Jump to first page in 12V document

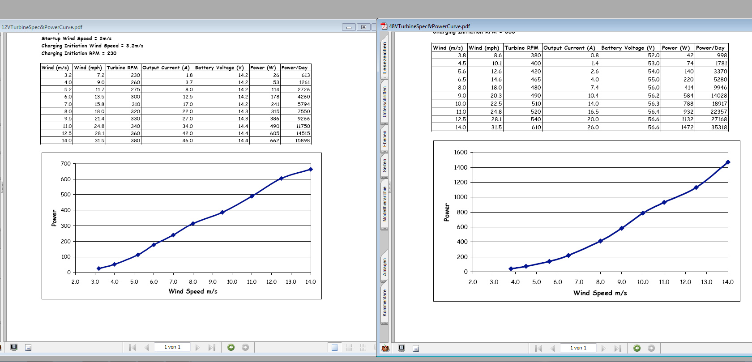[132, 347]
